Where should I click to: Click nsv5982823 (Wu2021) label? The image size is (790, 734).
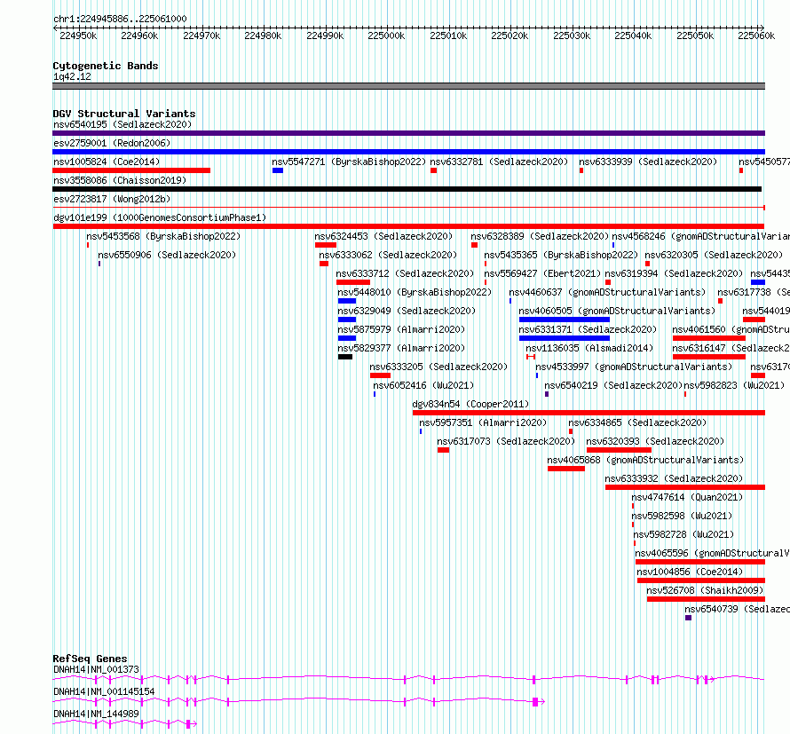[735, 385]
